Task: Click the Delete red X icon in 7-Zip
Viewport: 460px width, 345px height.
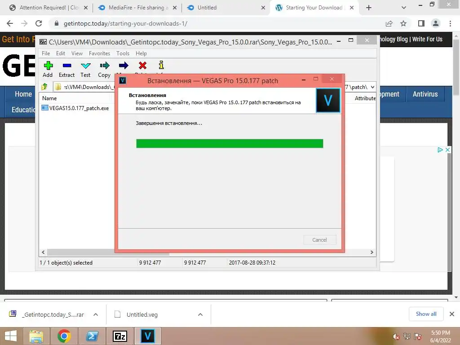Action: pyautogui.click(x=142, y=66)
